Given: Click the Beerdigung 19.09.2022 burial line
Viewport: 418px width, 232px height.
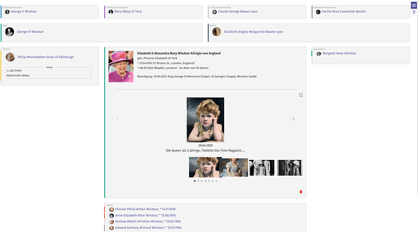Looking at the screenshot, I should click(197, 76).
